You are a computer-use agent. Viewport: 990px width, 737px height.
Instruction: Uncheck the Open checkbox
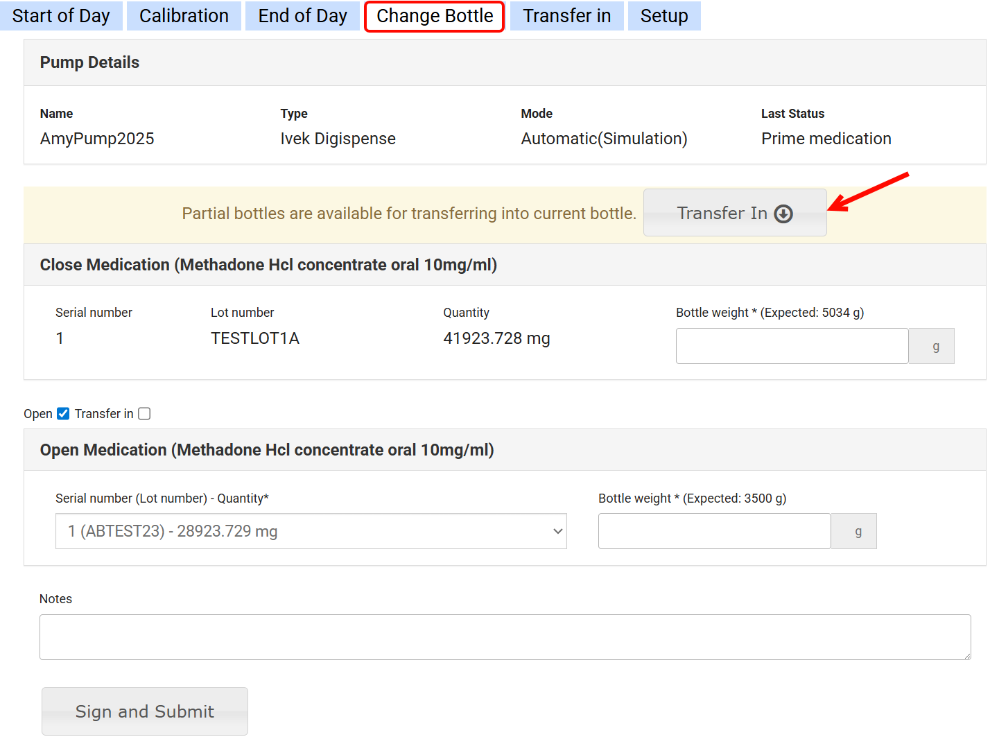(x=63, y=414)
